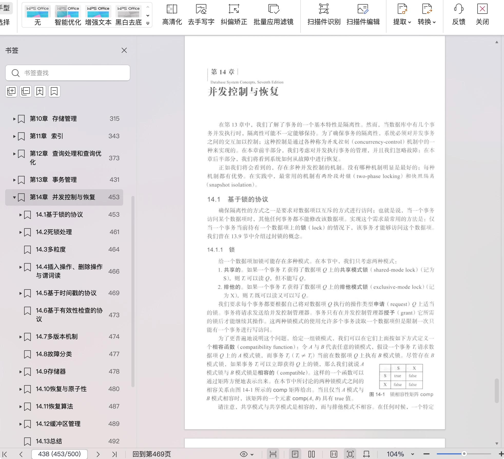Click 回到第469页 link
The image size is (504, 459).
tap(152, 454)
